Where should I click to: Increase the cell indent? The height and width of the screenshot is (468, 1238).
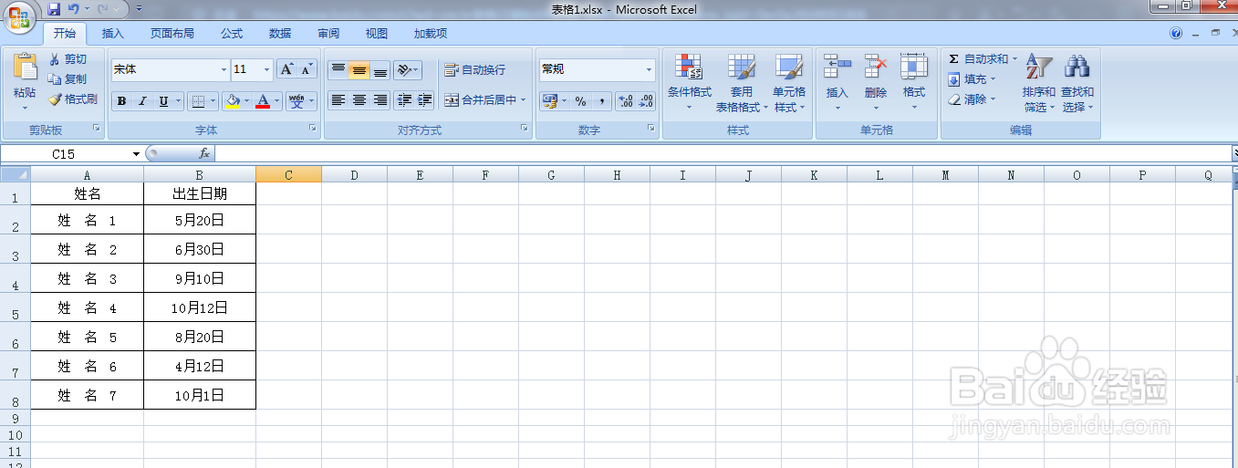(x=425, y=100)
